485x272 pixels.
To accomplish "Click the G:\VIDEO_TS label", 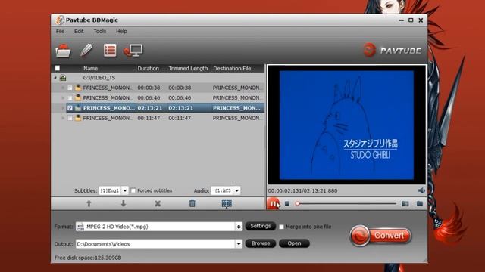I will pos(99,78).
